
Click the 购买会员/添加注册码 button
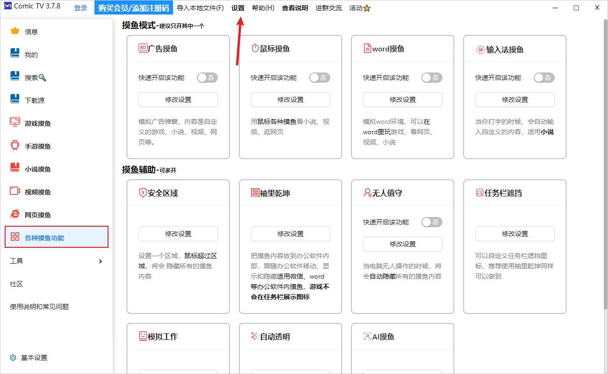coord(133,8)
